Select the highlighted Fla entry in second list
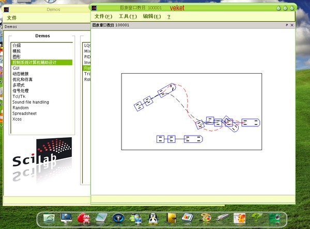The image size is (310, 229). [x=87, y=68]
